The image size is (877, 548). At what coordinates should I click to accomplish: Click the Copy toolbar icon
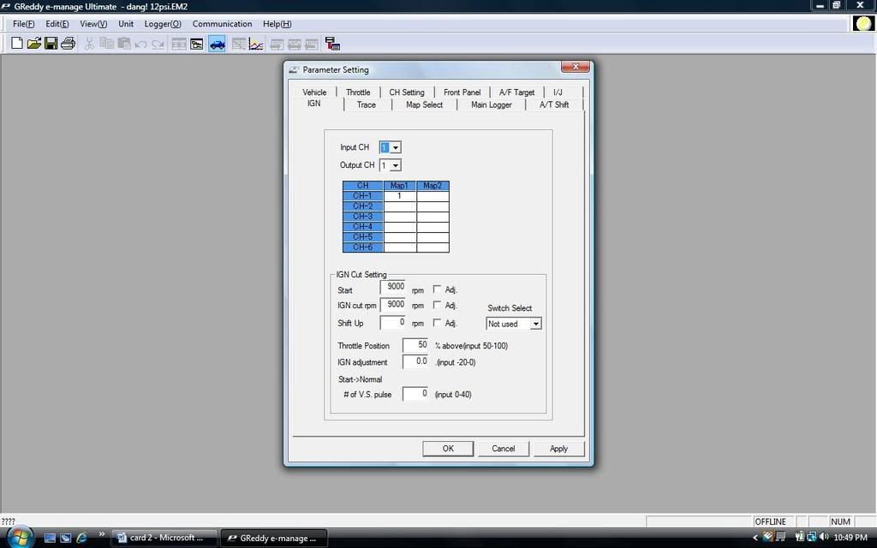pyautogui.click(x=106, y=44)
